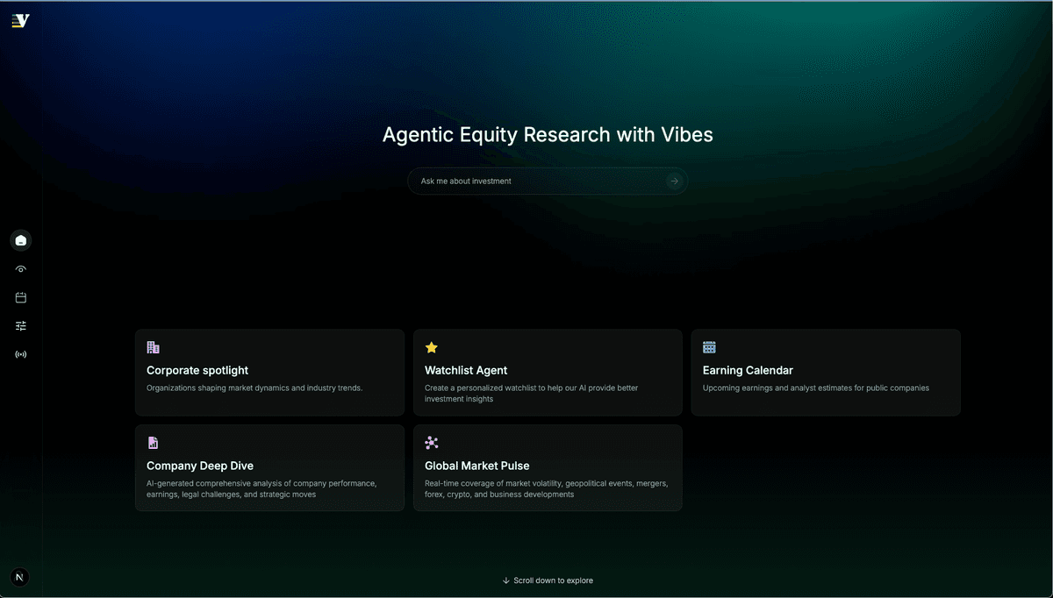1053x598 pixels.
Task: Click 'Scroll down to explore' text
Action: pos(553,580)
